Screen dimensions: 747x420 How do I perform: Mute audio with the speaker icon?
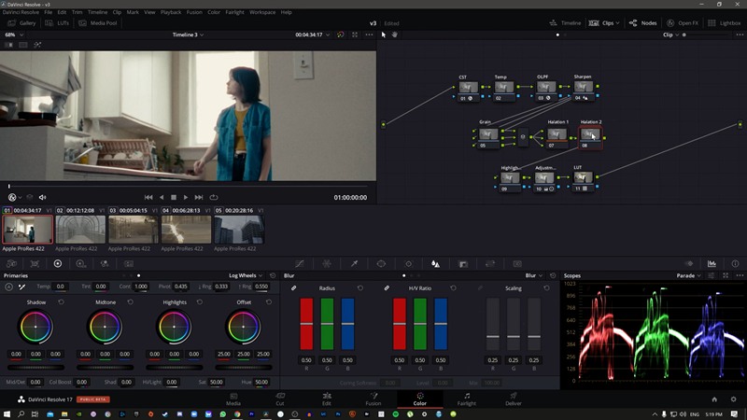(44, 197)
